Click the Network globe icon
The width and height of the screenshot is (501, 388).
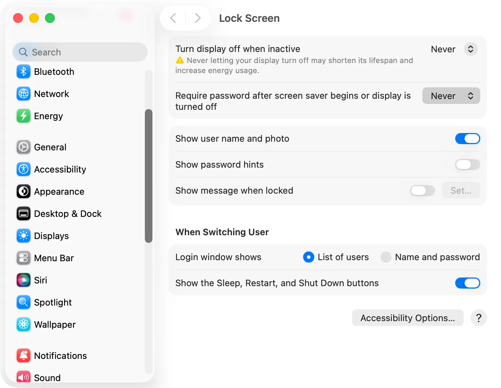(x=24, y=94)
